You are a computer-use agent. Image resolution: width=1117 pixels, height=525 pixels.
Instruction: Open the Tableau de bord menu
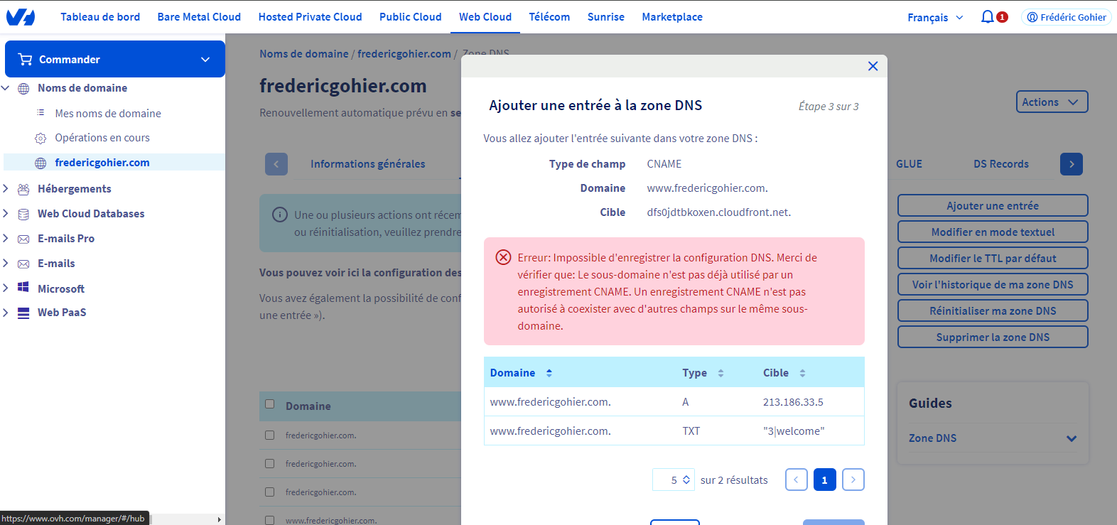point(100,17)
